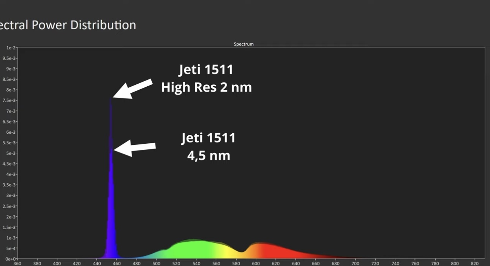Select the 460 tick on the wavelength axis
Viewport: 490px width, 266px height.
117,263
